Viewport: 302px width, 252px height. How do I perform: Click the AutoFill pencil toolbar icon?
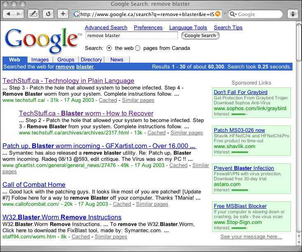pyautogui.click(x=33, y=14)
